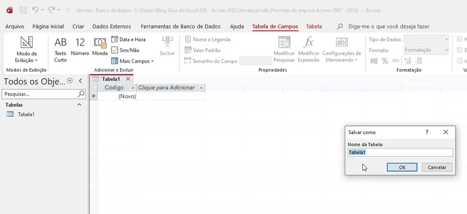Open the Tabela ribbon tab
Image resolution: width=467 pixels, height=214 pixels.
point(314,26)
